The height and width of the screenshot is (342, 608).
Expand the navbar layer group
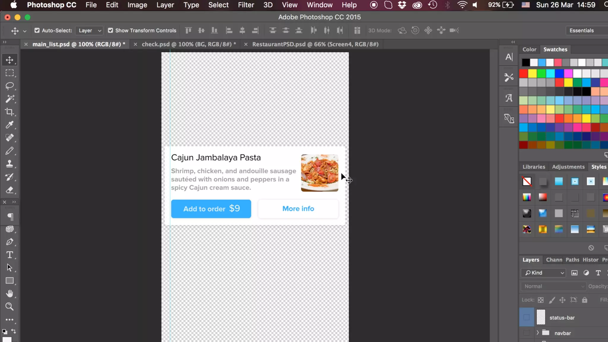click(537, 333)
